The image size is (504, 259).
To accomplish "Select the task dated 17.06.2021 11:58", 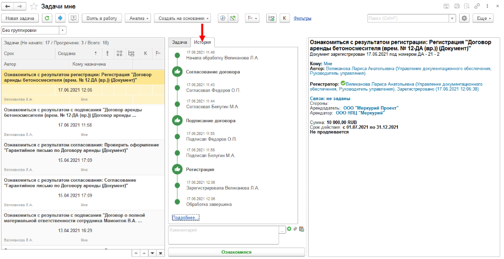I will click(x=83, y=122).
